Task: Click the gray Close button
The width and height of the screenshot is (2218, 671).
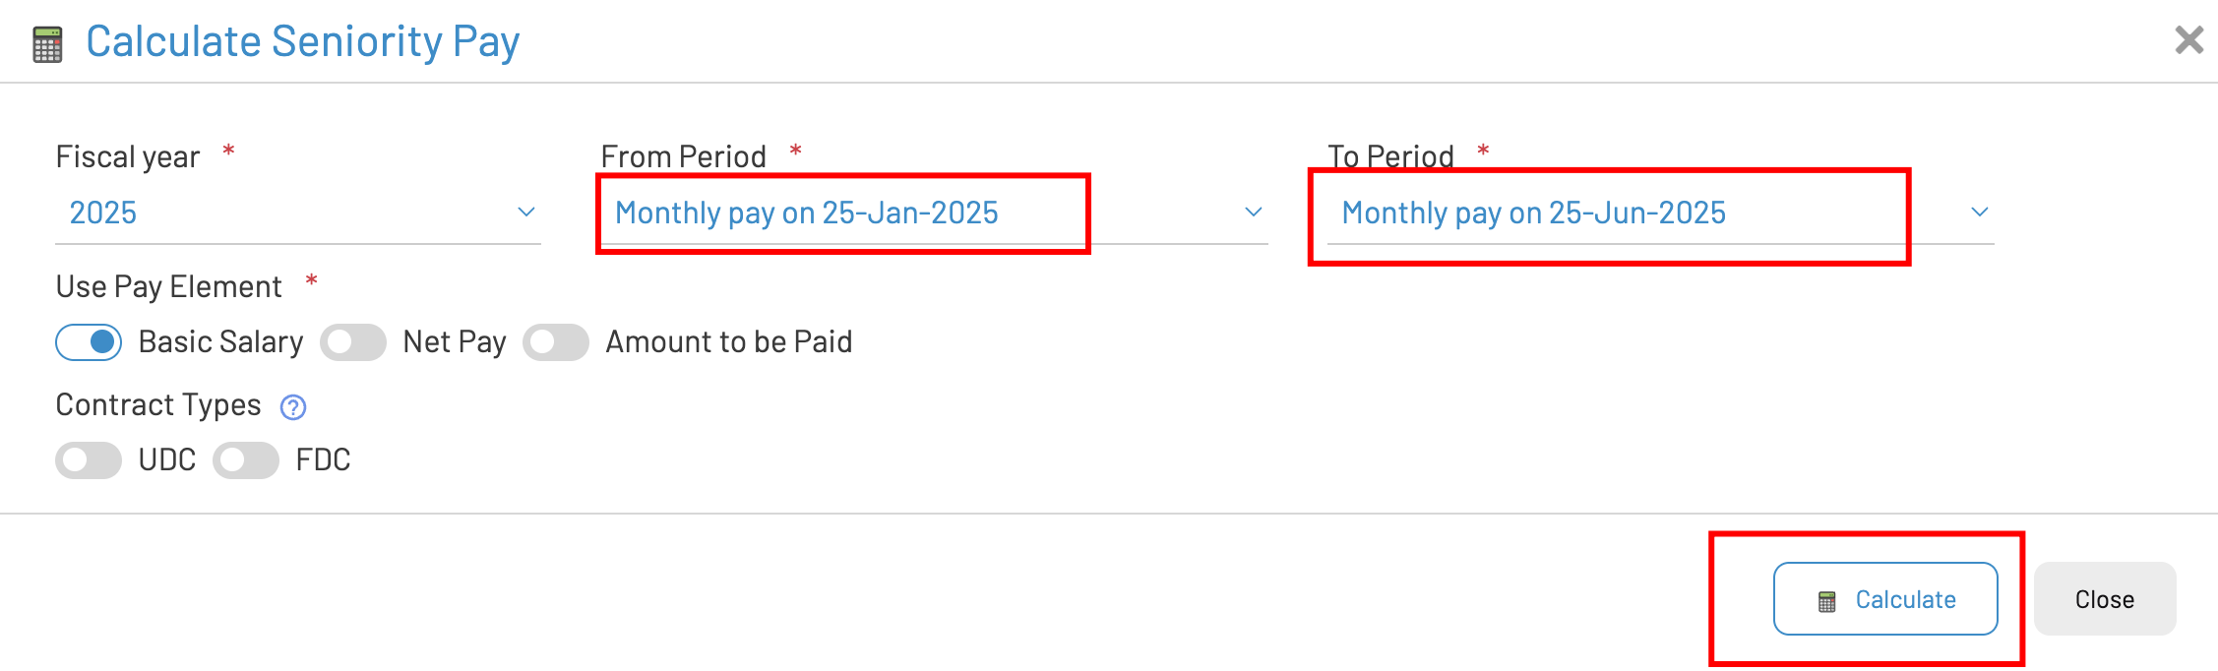Action: [x=2104, y=599]
